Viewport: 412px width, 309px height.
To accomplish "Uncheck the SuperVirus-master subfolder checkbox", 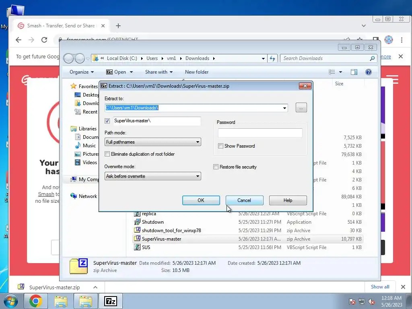I will tap(107, 121).
